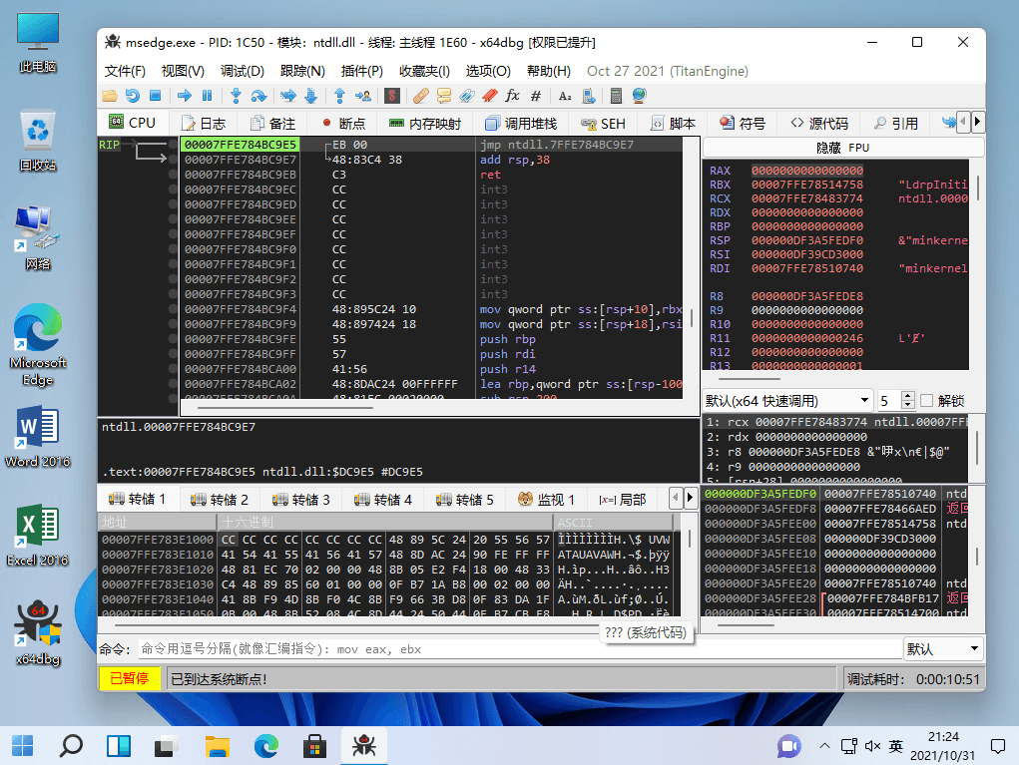Select the add rsp,38 instruction row
Viewport: 1019px width, 765px height.
coord(431,160)
